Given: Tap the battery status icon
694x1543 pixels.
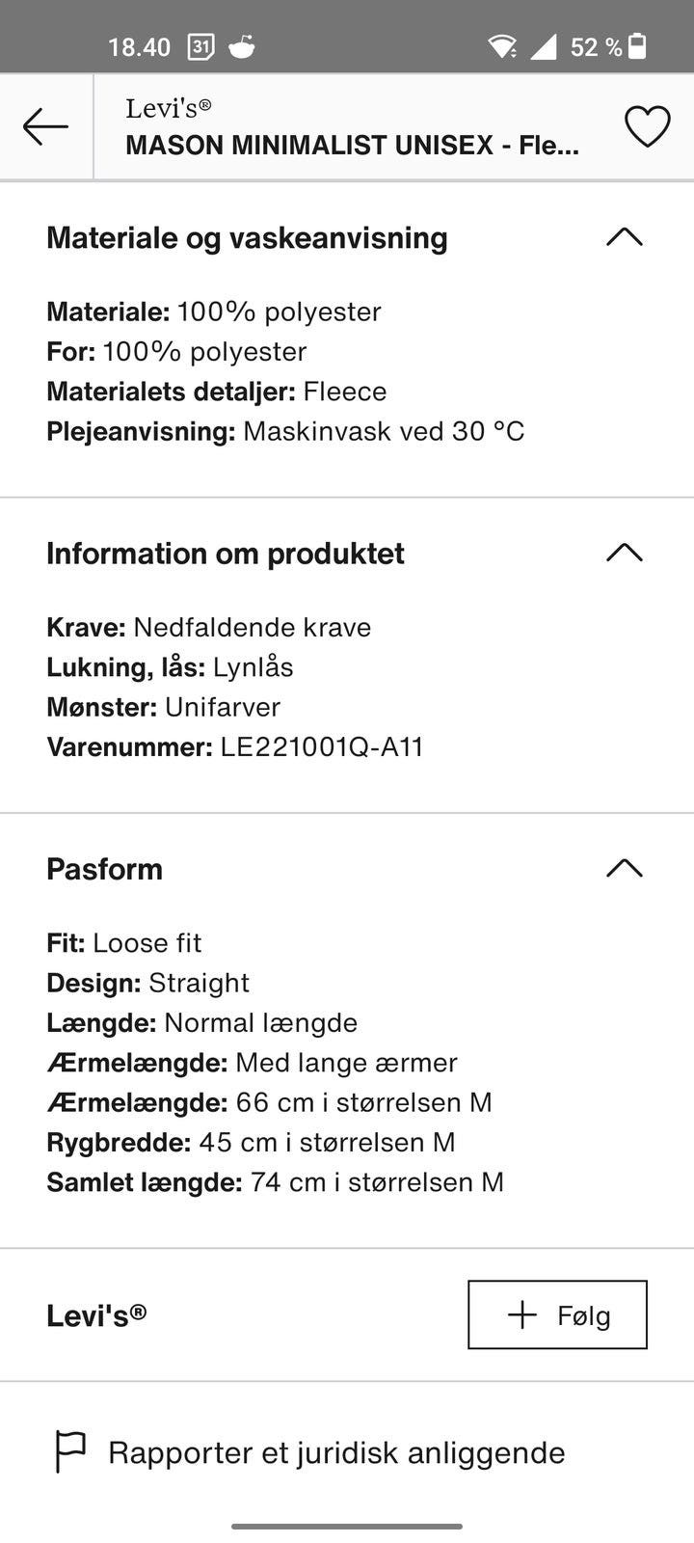Looking at the screenshot, I should click(637, 46).
